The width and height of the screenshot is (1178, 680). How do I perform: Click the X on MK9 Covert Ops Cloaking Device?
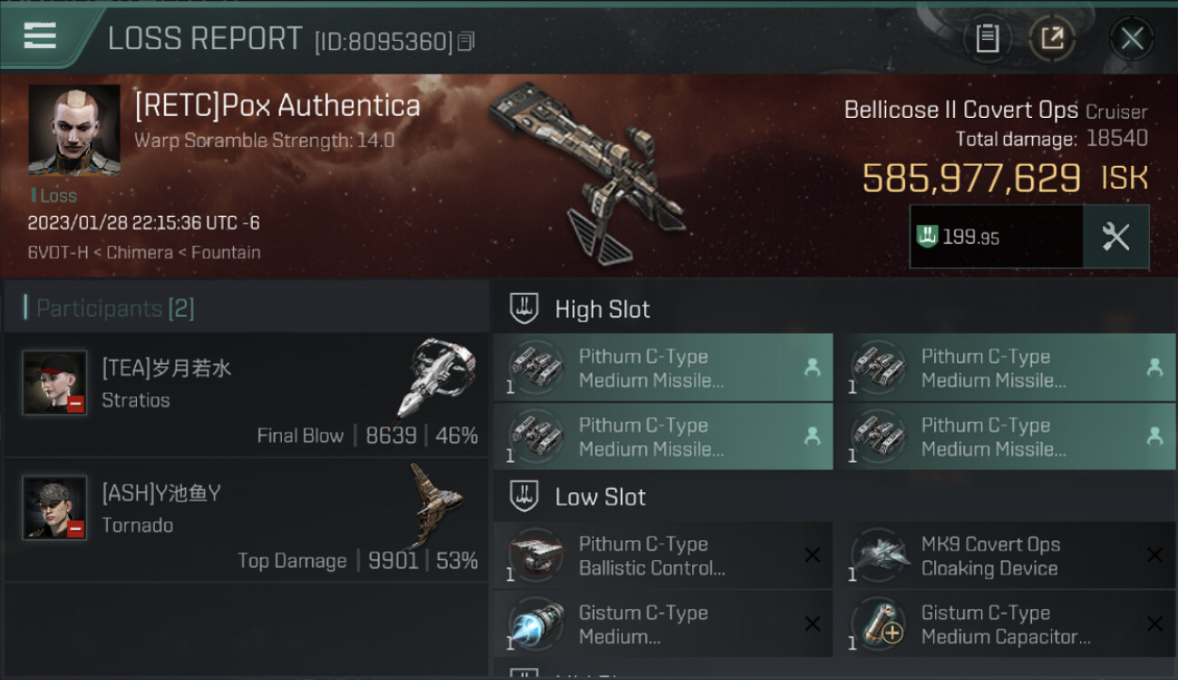tap(1154, 555)
